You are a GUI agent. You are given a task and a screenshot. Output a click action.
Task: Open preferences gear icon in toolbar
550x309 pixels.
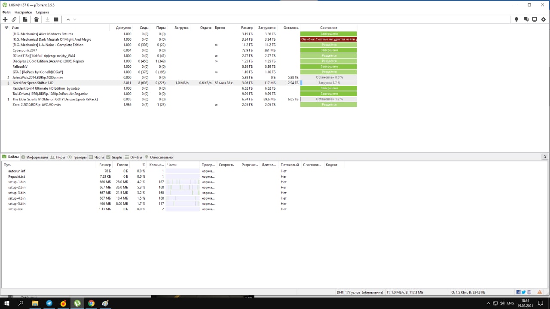point(544,19)
